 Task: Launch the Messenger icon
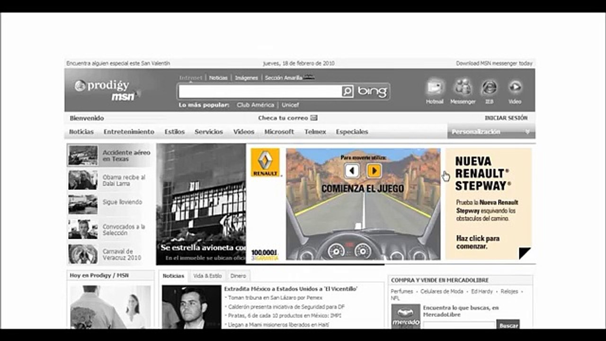pos(463,91)
